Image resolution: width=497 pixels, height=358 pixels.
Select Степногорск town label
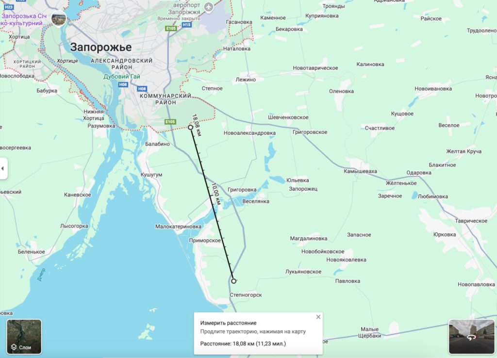click(x=246, y=295)
